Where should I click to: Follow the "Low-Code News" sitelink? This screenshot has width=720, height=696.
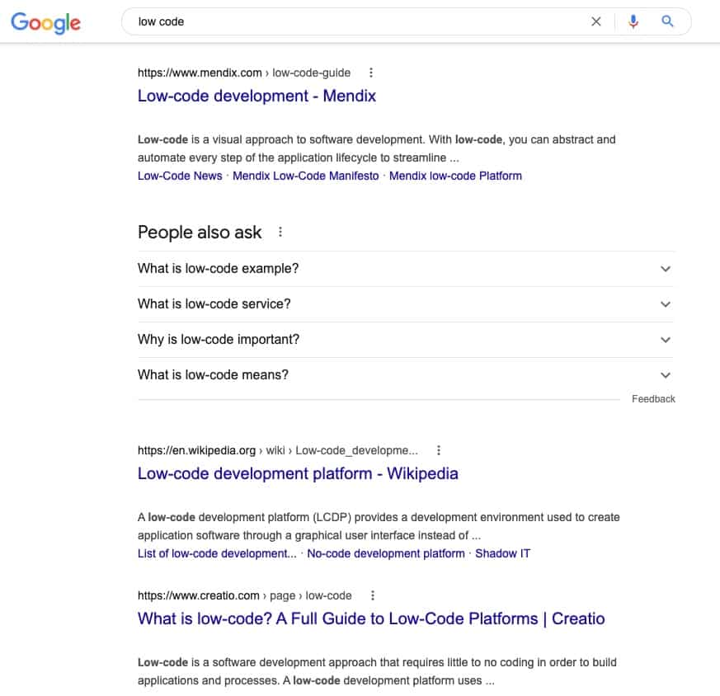[x=180, y=176]
